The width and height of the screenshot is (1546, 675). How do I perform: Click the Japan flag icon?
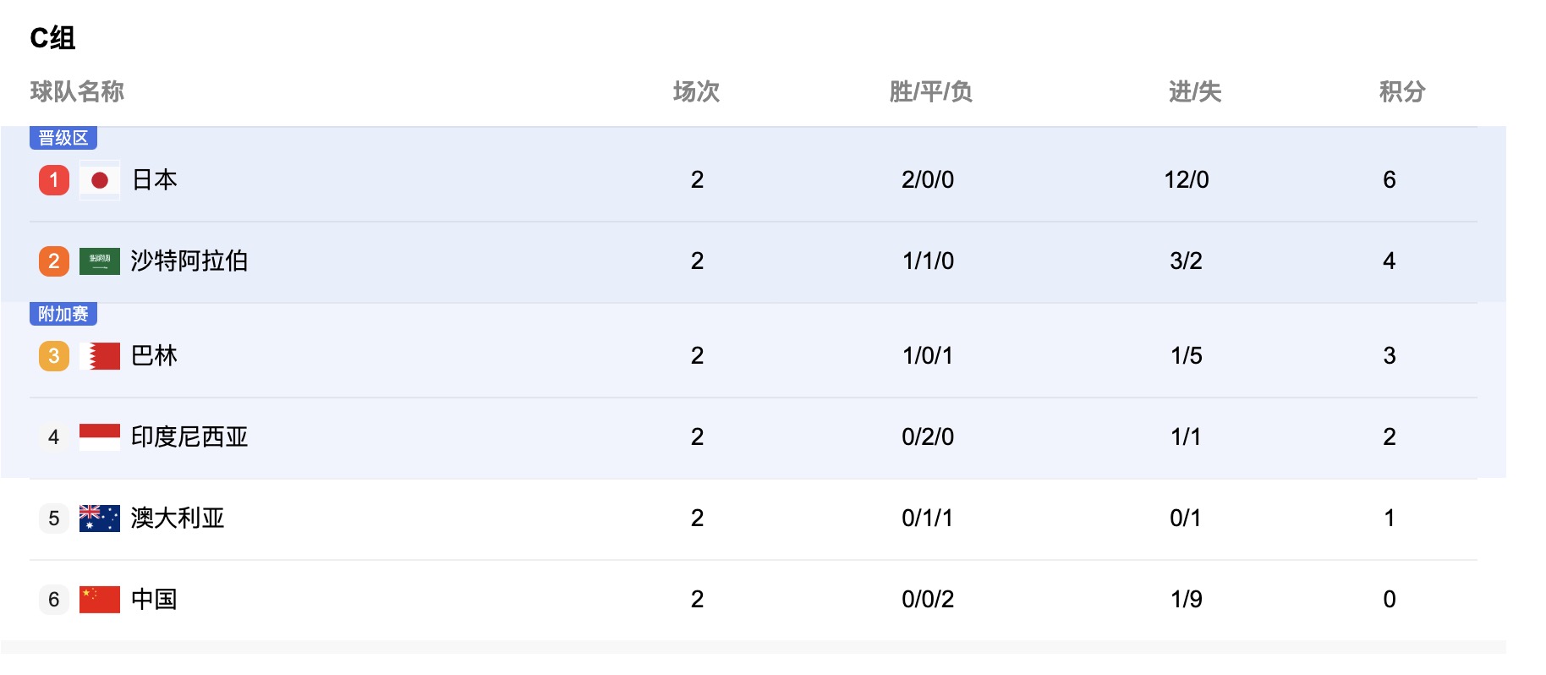click(100, 180)
